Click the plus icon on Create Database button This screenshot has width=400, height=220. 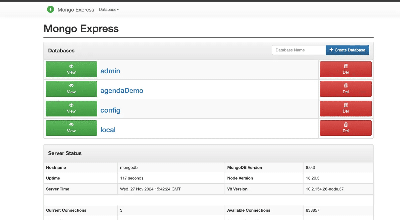pyautogui.click(x=331, y=50)
